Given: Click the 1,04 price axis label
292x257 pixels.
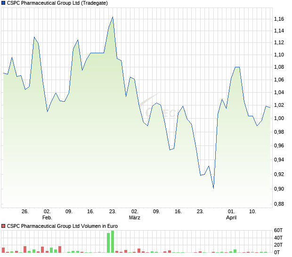Looking at the screenshot, I should [x=279, y=92].
